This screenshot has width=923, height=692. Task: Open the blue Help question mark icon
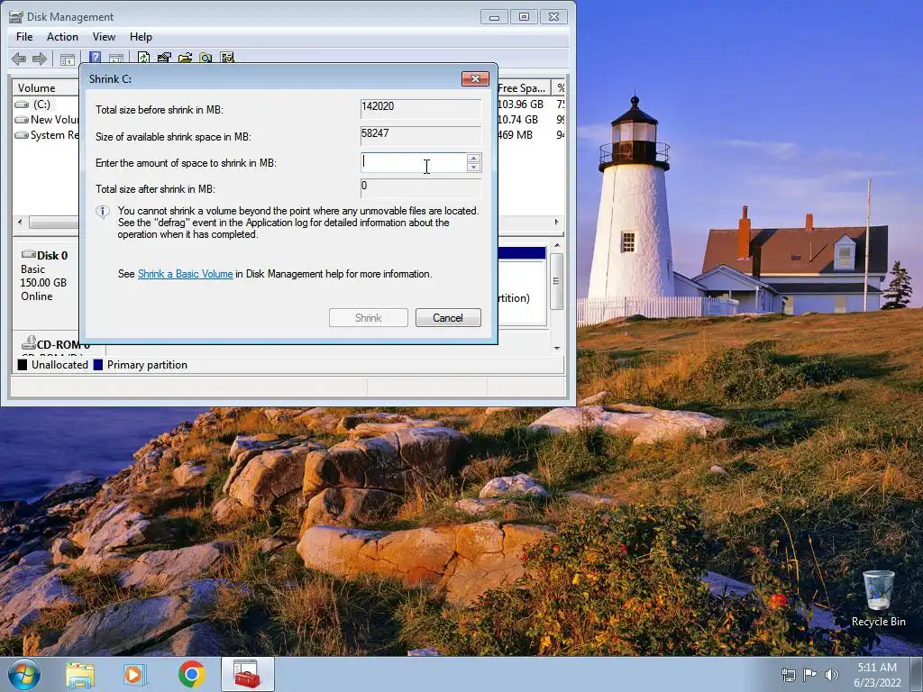95,58
